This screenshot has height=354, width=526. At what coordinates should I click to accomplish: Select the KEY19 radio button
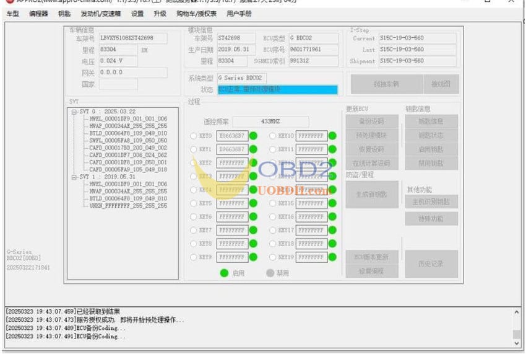(272, 257)
